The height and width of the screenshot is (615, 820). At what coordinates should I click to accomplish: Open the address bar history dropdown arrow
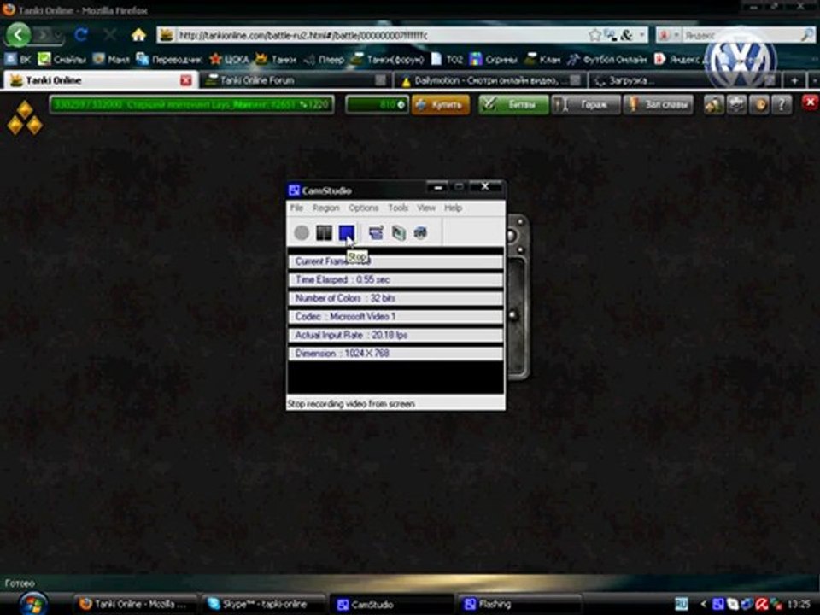pyautogui.click(x=641, y=35)
